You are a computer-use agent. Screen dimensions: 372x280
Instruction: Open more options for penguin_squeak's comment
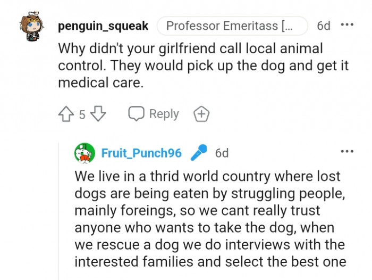point(346,25)
